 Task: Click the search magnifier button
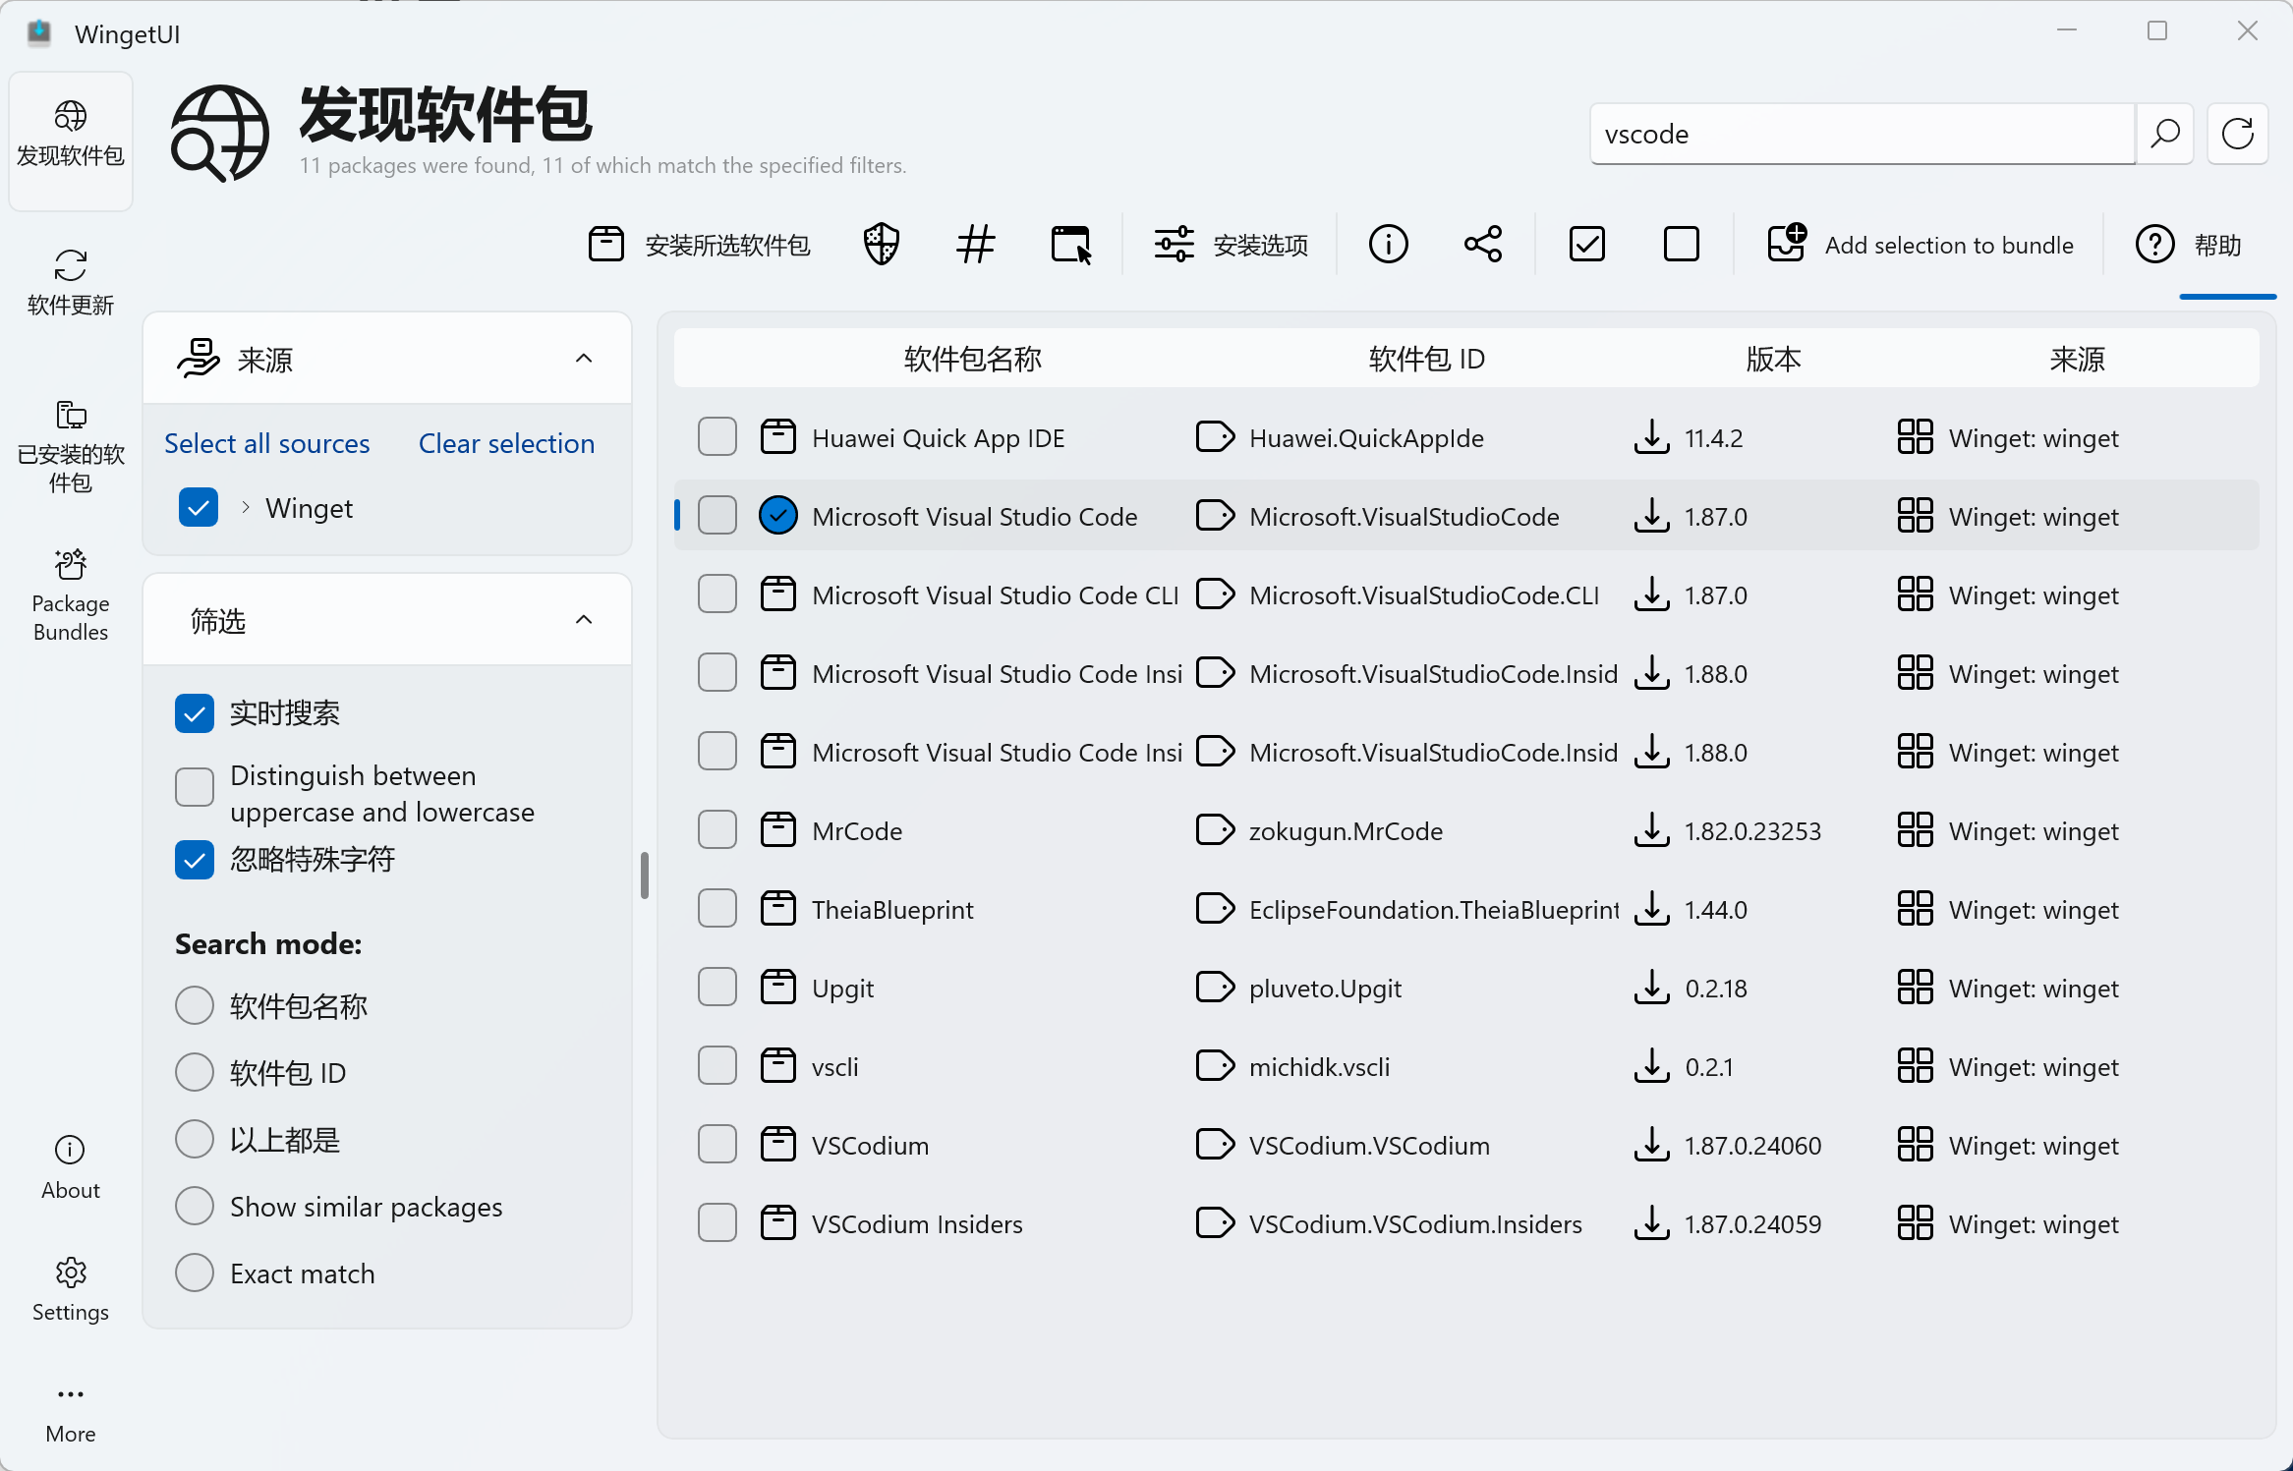(2164, 134)
